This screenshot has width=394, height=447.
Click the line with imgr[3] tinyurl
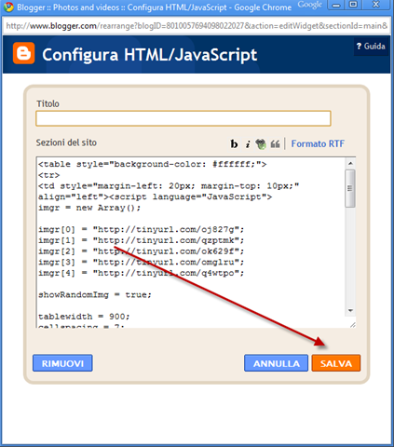point(142,262)
